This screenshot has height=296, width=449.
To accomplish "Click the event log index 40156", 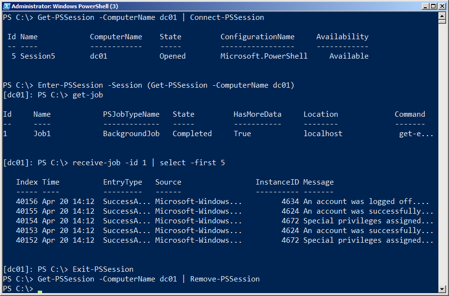I will click(x=27, y=202).
